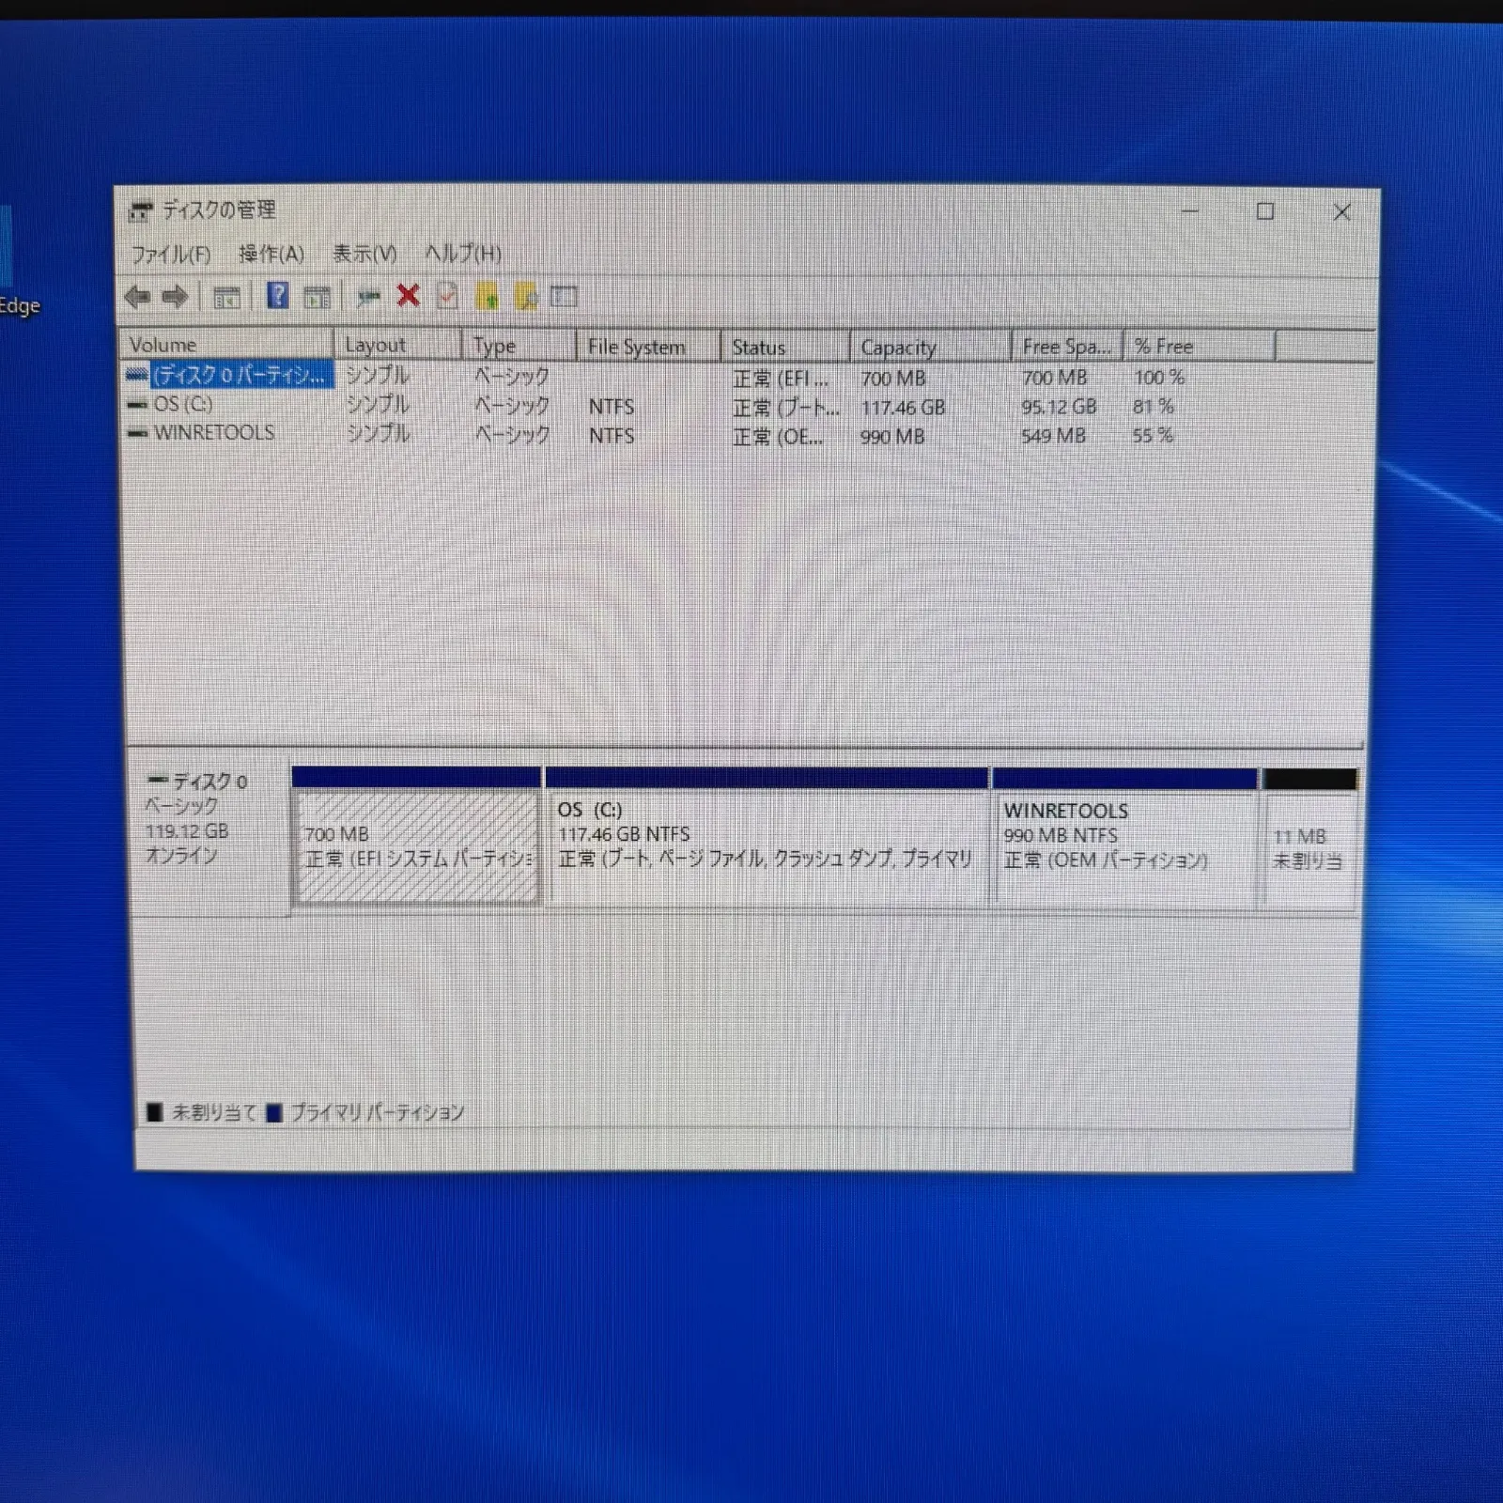Click the rightmost toolbar view settings icon
The height and width of the screenshot is (1503, 1503).
(x=564, y=297)
